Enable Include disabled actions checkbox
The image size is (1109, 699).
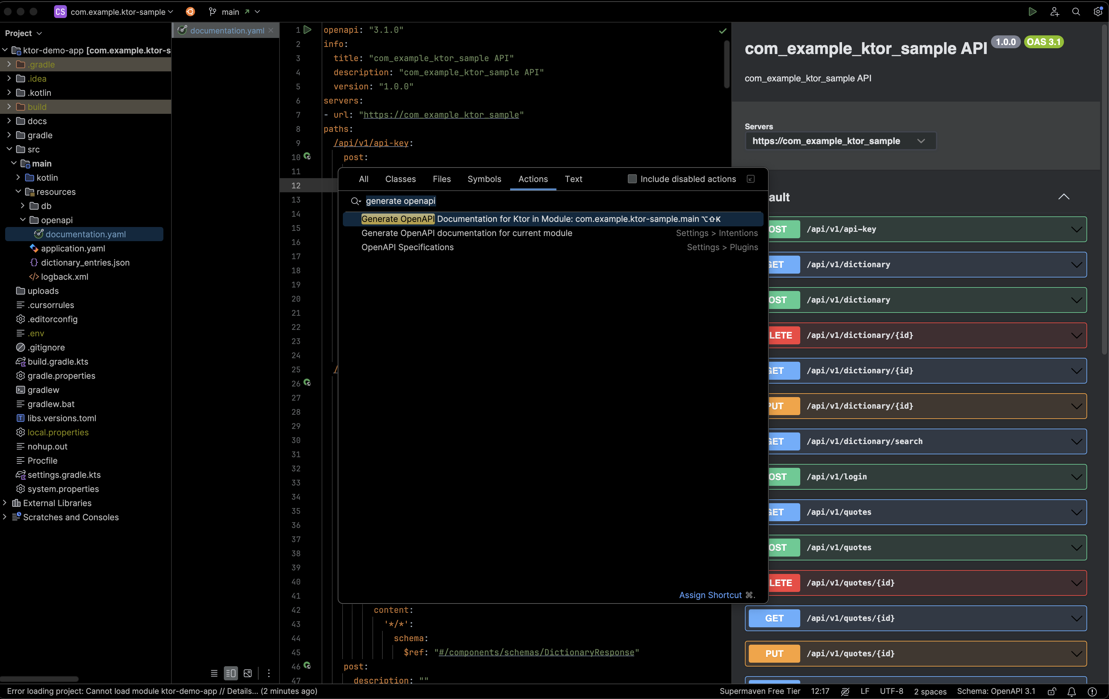[632, 179]
